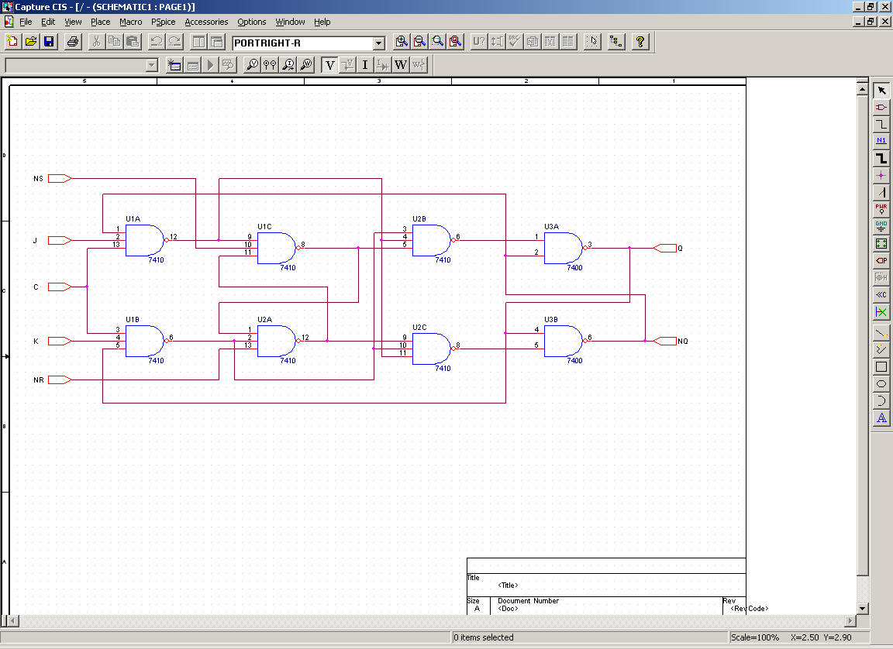Screen dimensions: 893x649
Task: Select the Place No Connect tool
Action: [x=881, y=311]
